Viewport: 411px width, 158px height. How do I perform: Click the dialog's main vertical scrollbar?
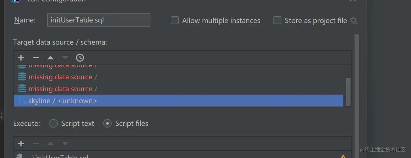pos(357,85)
